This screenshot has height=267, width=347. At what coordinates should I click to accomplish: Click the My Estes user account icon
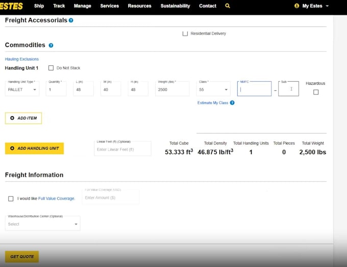(297, 6)
